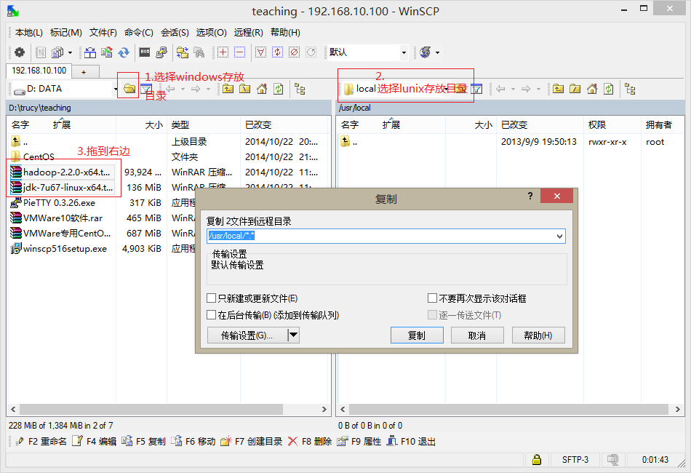The width and height of the screenshot is (691, 473).
Task: Check the 逐一传送文件(T) checkbox
Action: click(432, 315)
